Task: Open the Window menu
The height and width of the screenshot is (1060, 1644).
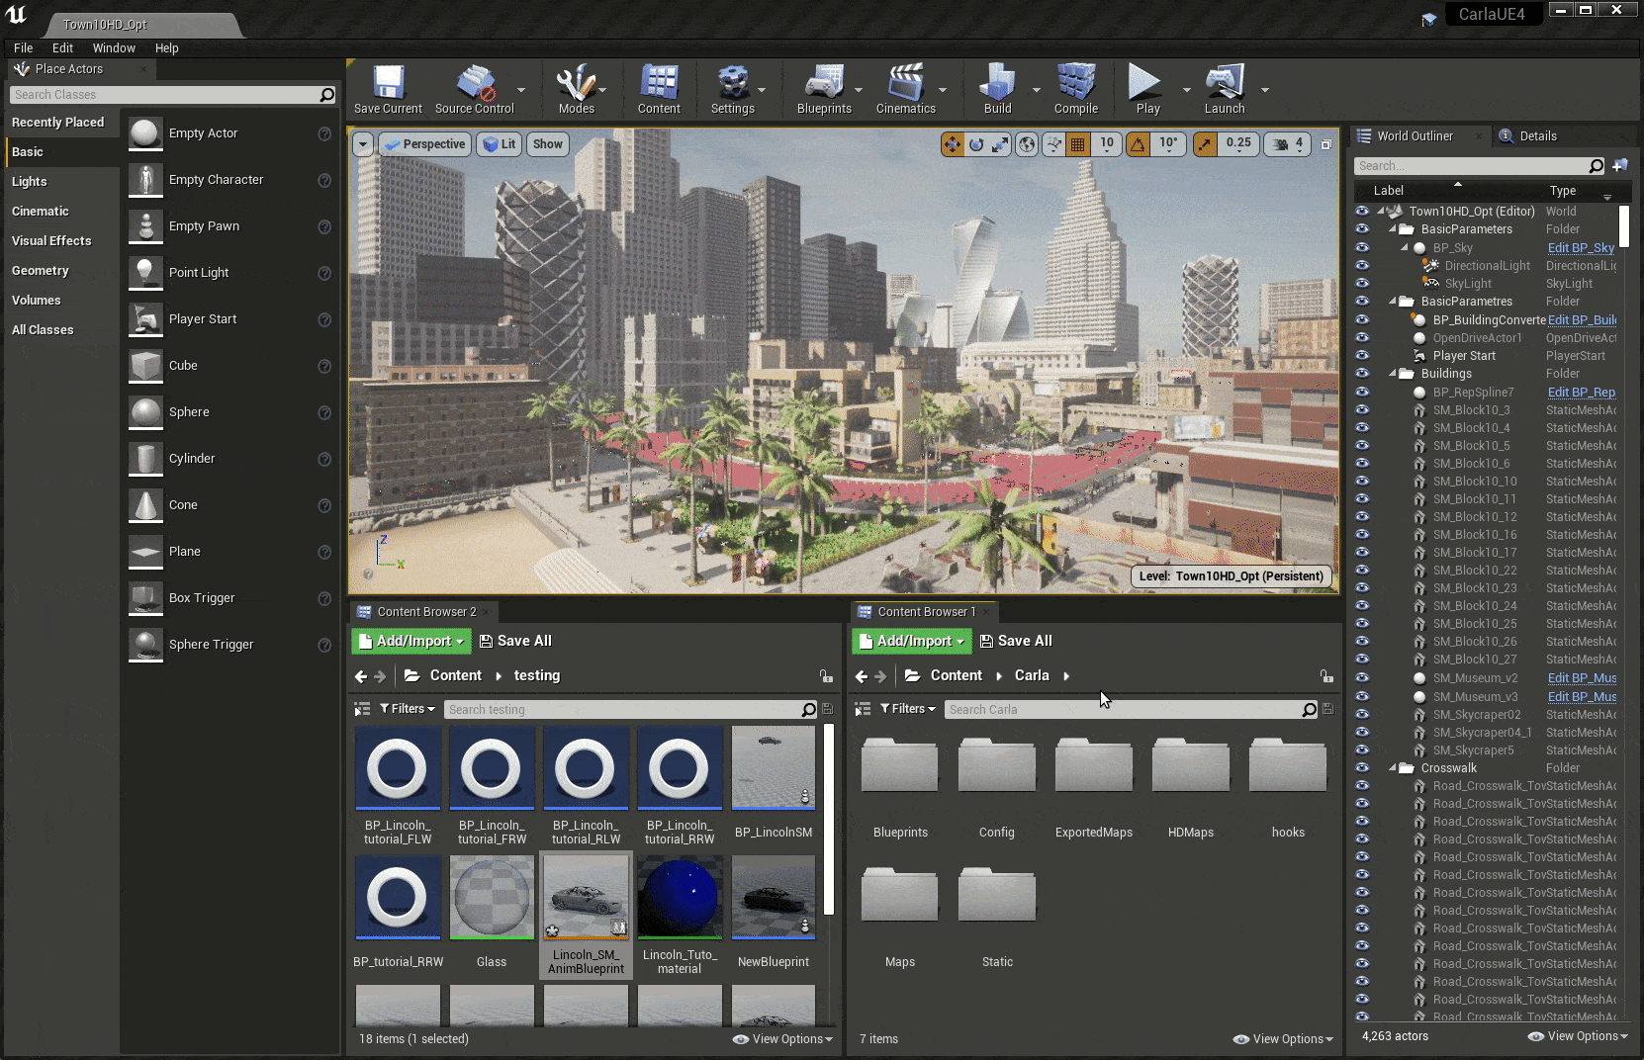Action: (114, 47)
